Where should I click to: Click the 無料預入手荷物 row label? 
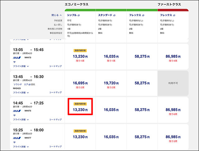[x=55, y=29]
